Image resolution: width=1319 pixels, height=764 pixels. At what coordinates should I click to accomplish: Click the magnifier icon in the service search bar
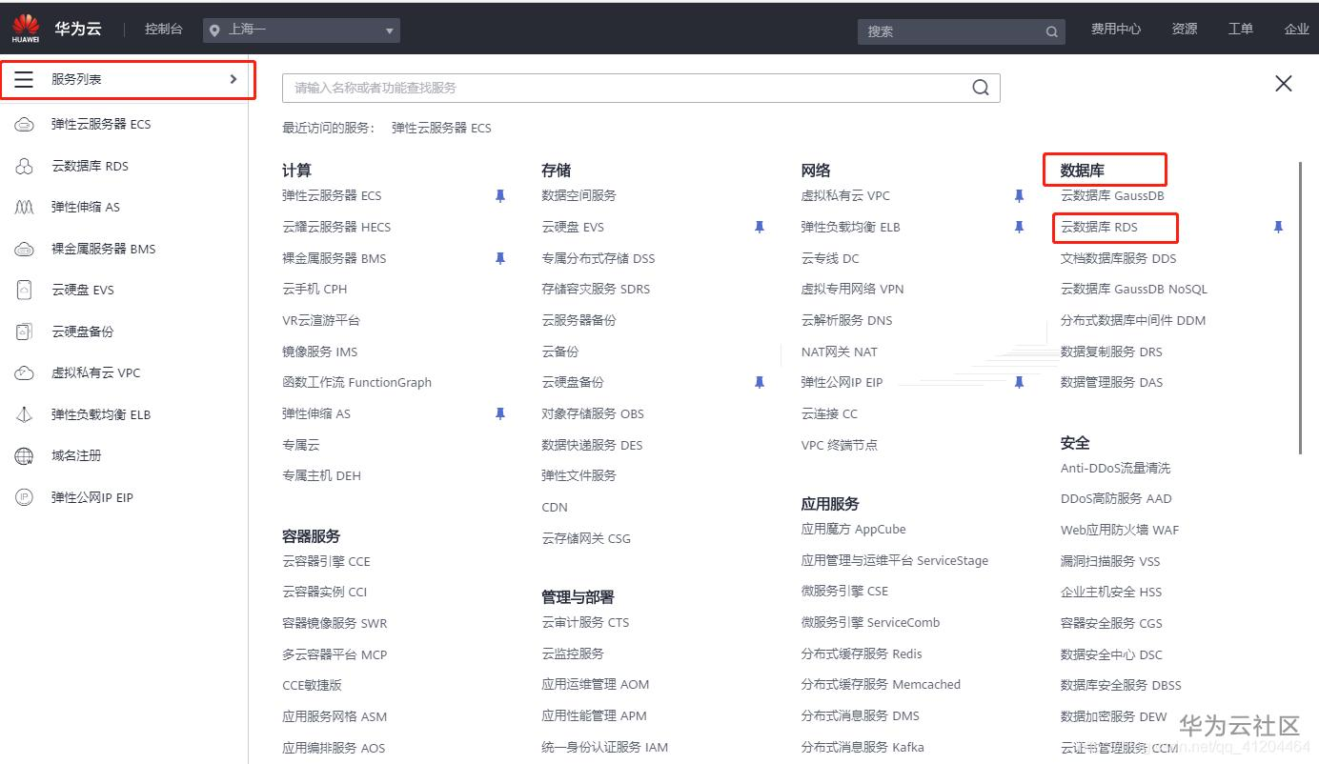(x=981, y=88)
